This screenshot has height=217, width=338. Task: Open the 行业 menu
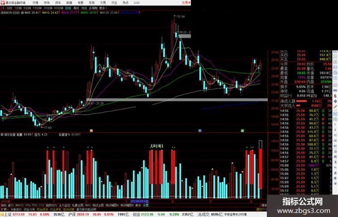[114, 3]
